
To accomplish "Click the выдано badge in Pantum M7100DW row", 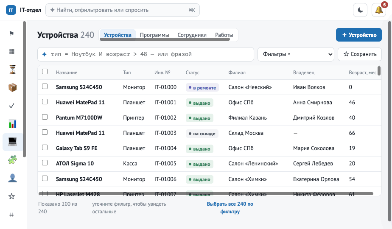I will [199, 118].
